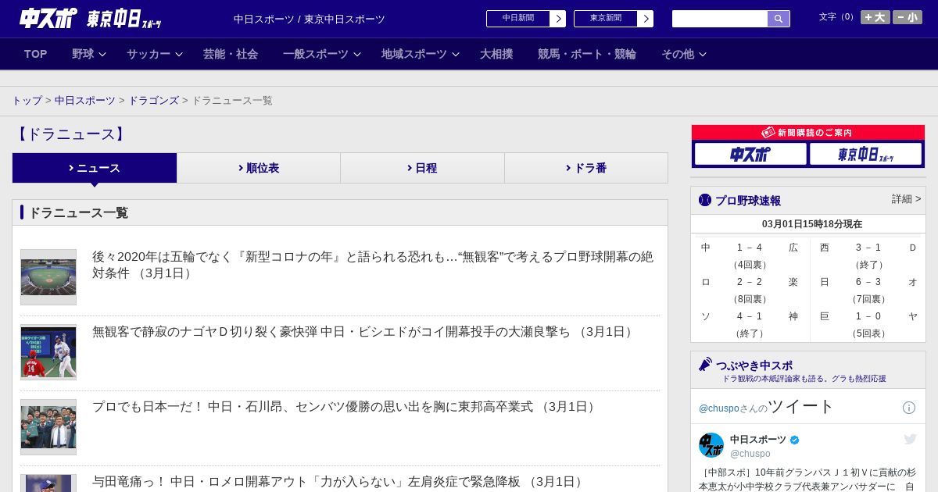This screenshot has height=492, width=938.
Task: Open 競馬・ボート・競輪 navigation item
Action: coord(587,54)
